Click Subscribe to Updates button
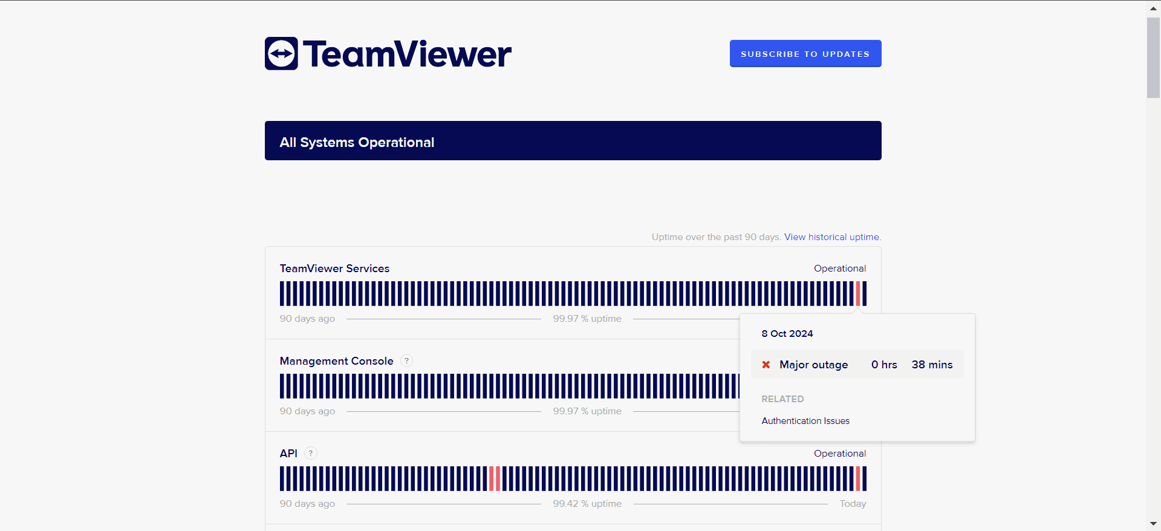The image size is (1161, 531). point(805,54)
